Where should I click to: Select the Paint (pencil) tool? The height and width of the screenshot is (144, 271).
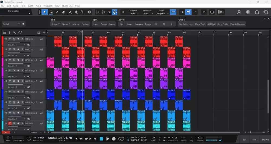tap(57, 12)
